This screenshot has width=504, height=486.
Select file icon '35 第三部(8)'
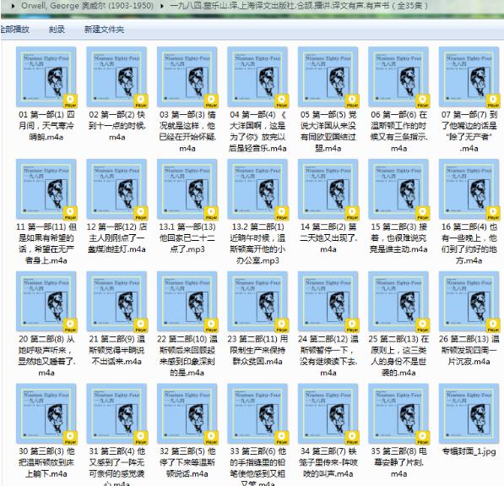[x=398, y=413]
